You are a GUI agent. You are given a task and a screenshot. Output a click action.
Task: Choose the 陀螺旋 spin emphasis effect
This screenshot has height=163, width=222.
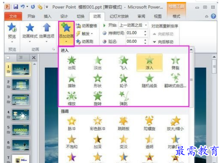pyautogui.click(x=149, y=124)
